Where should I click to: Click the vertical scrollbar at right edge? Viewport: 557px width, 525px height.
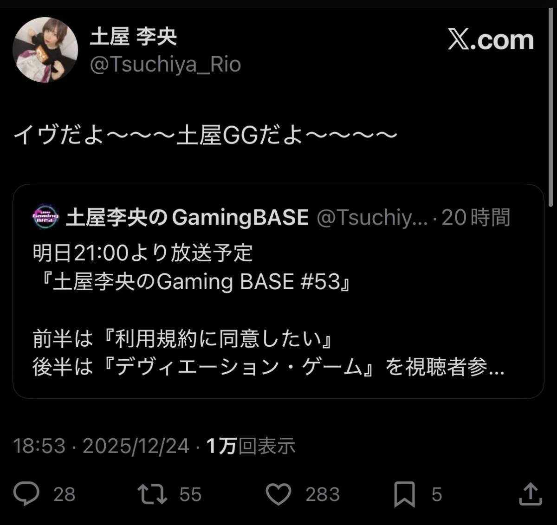pyautogui.click(x=551, y=108)
